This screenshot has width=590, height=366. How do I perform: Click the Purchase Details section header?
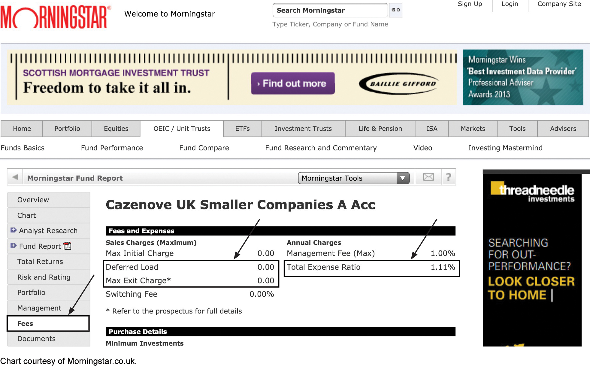280,331
